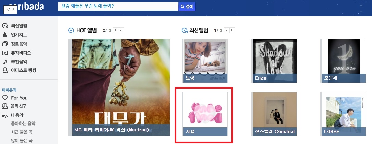
Task: Open 내 음악 playlist section
Action: tap(13, 115)
